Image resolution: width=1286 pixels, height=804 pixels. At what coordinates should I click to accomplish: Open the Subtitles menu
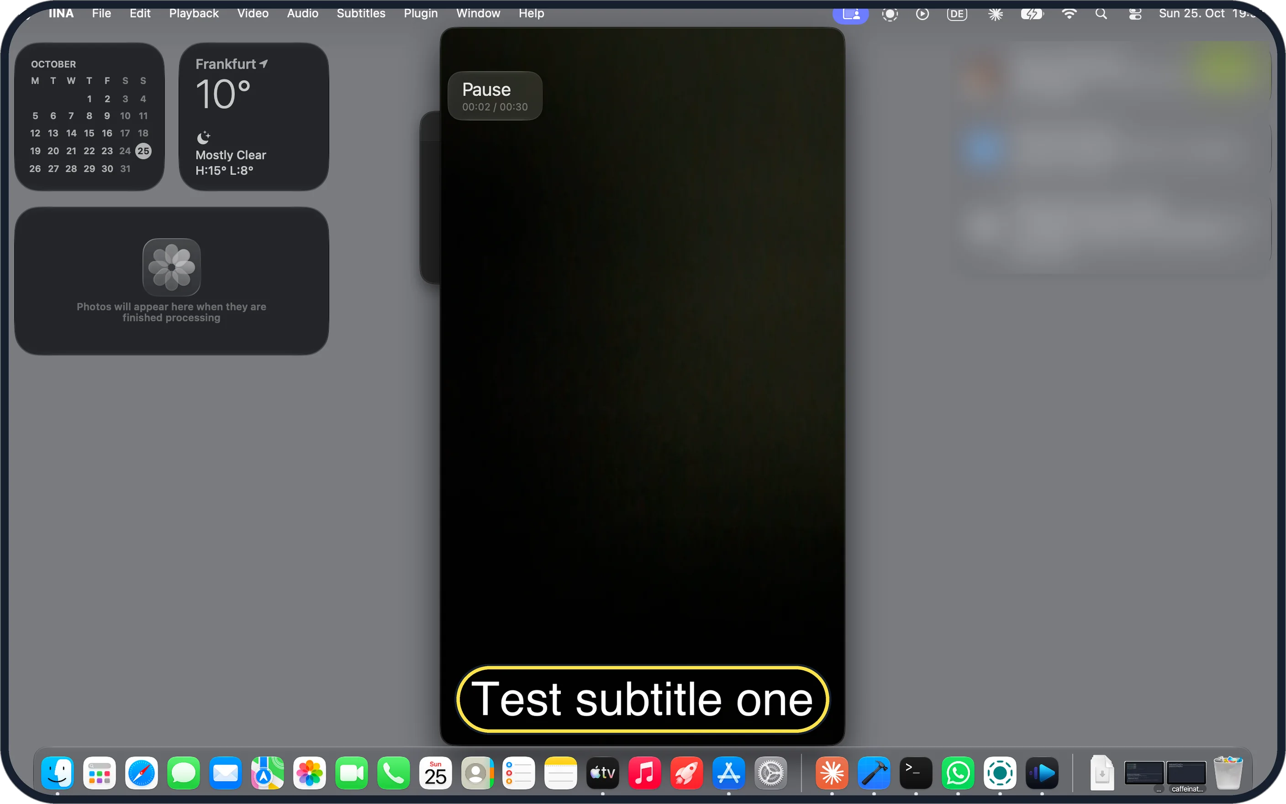pyautogui.click(x=361, y=13)
